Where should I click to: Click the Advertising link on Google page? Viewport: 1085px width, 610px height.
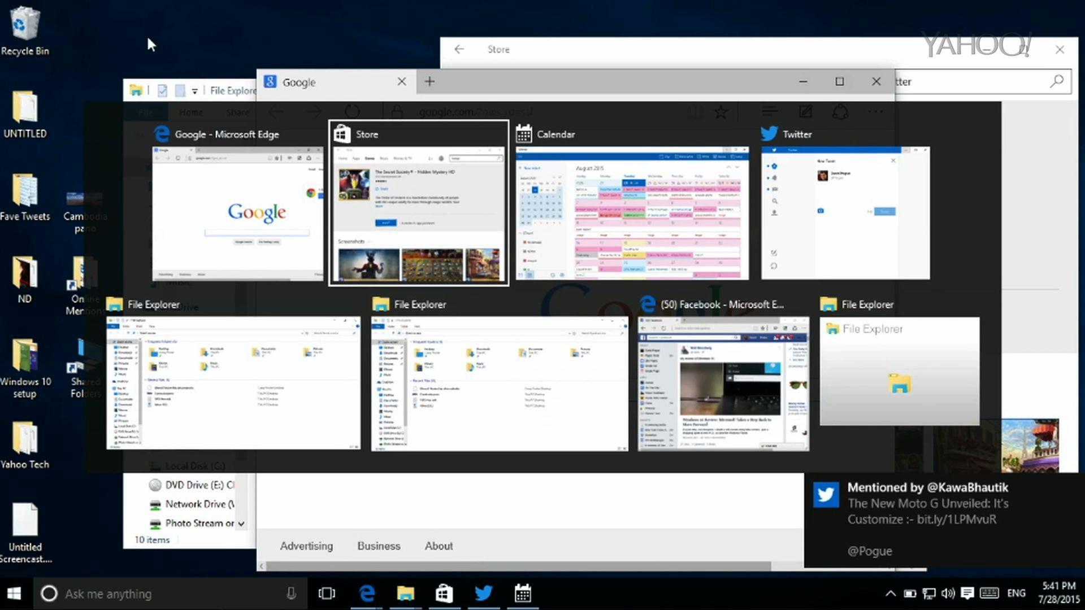[306, 546]
